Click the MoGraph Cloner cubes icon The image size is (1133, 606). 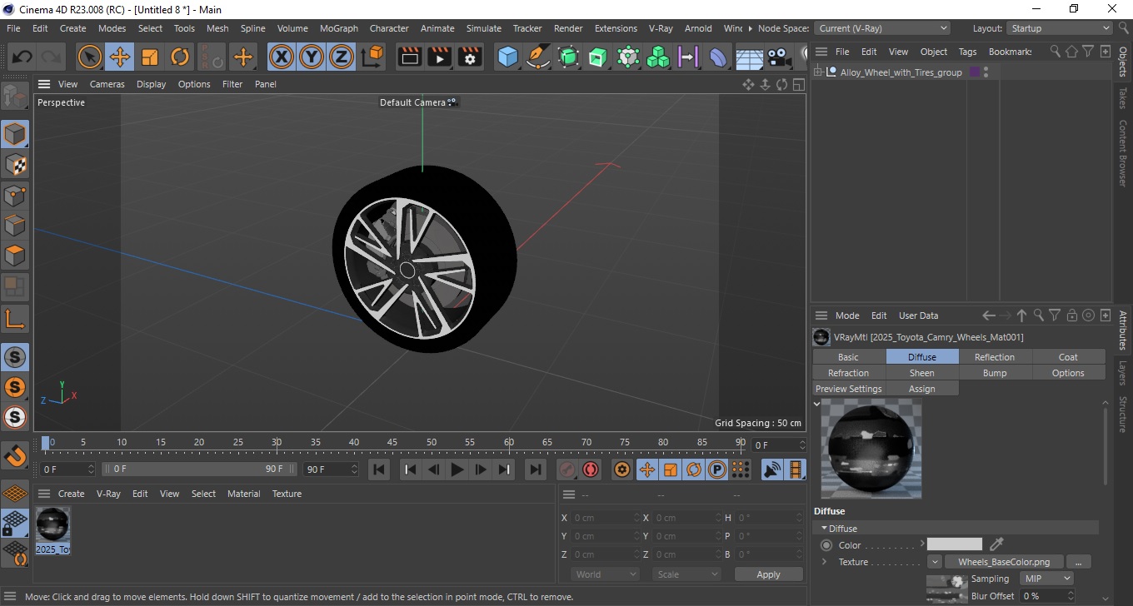(x=658, y=57)
